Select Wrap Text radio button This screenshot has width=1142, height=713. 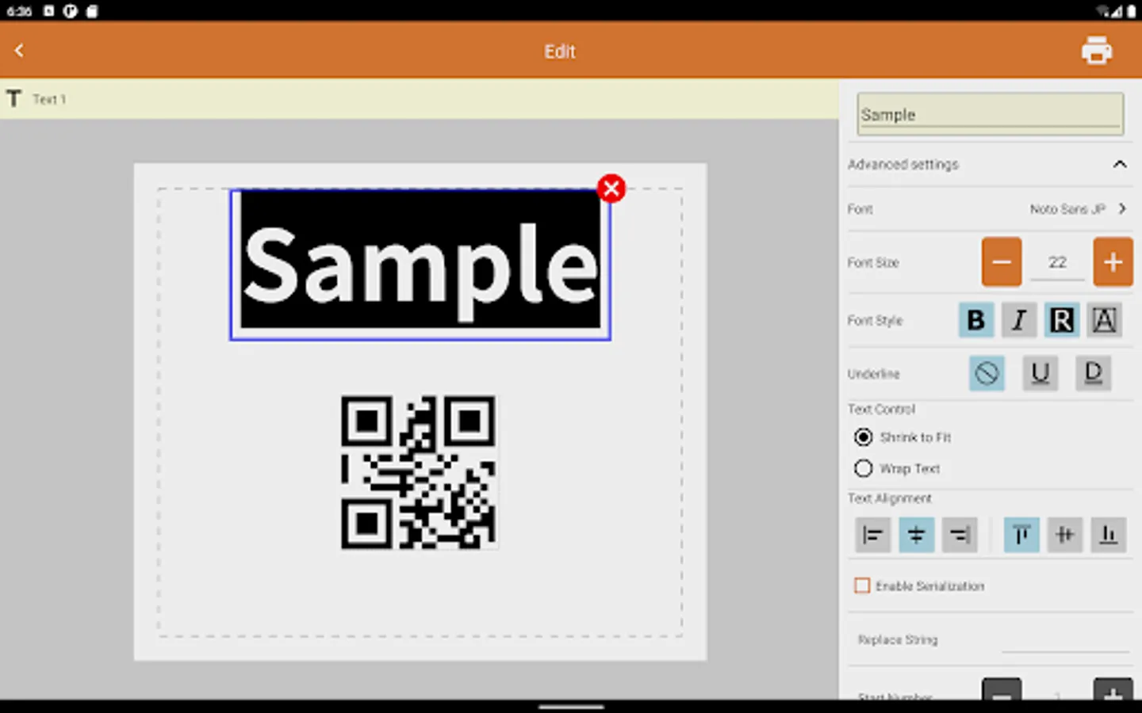pos(864,469)
